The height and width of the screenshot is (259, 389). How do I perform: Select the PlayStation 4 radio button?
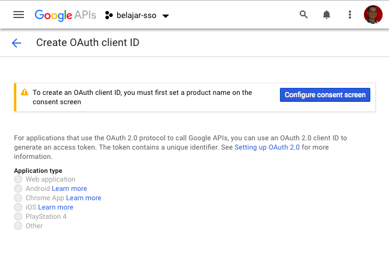click(18, 217)
